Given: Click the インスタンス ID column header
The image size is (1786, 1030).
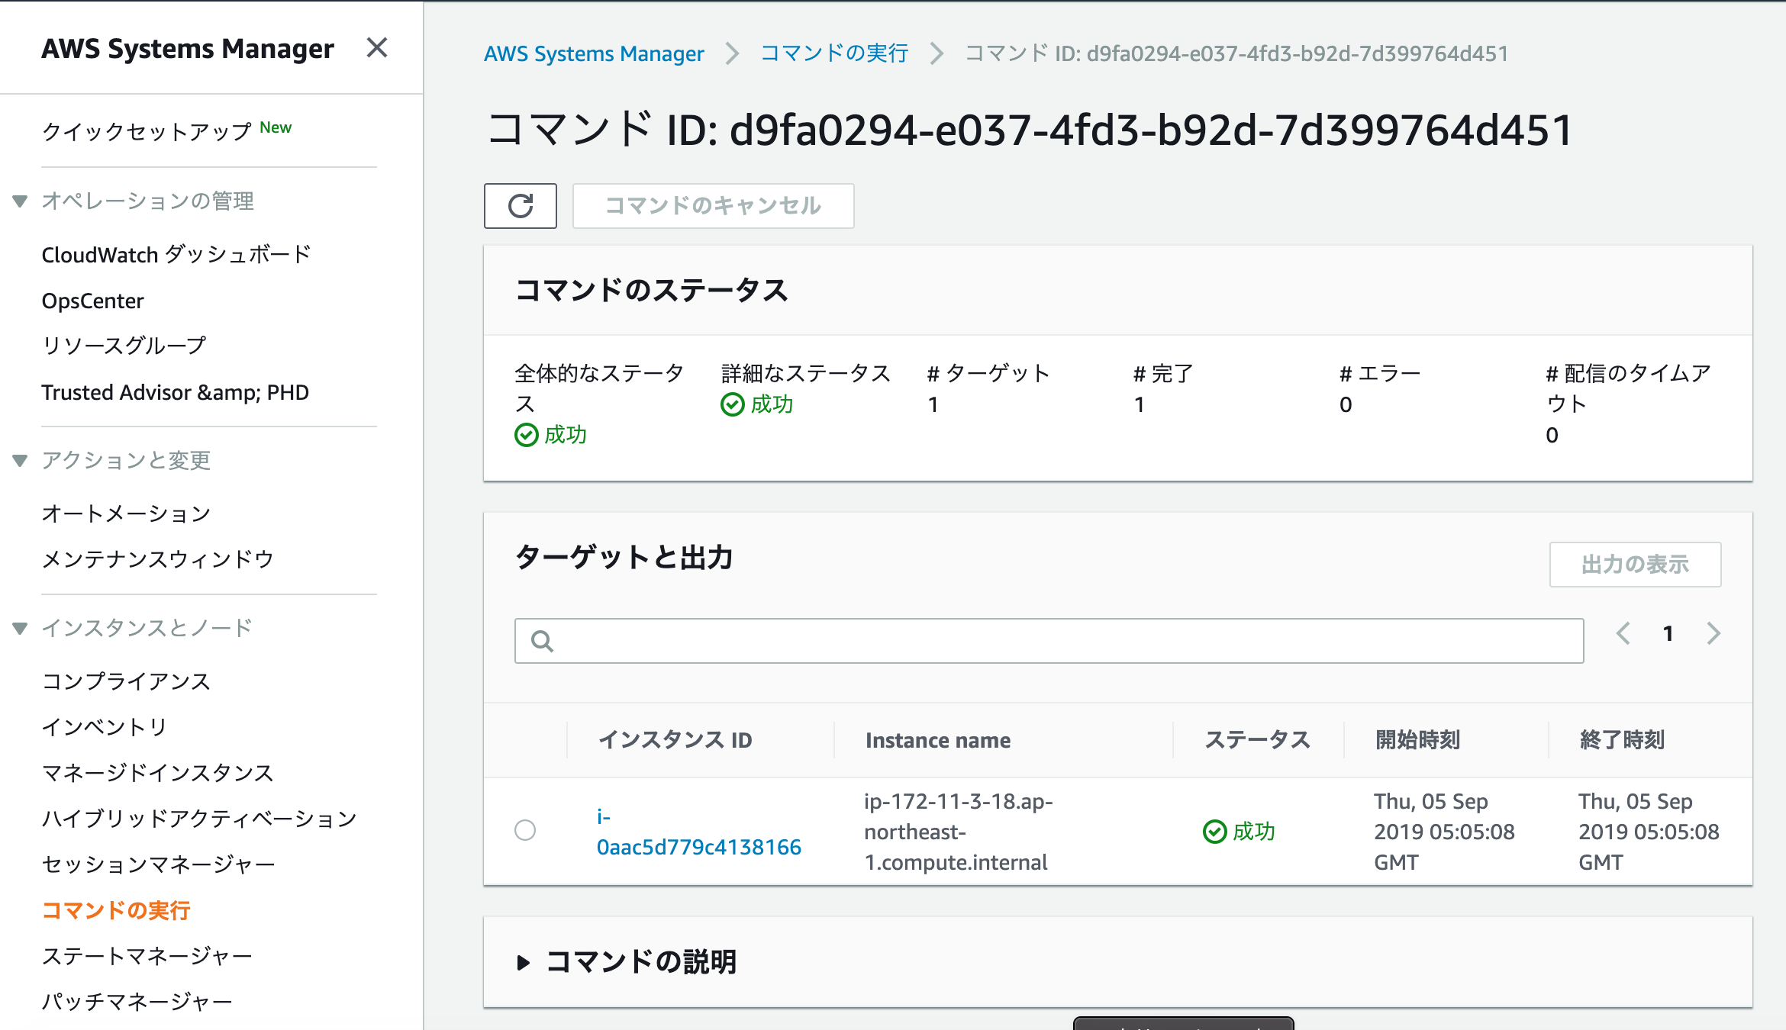Looking at the screenshot, I should coord(675,740).
